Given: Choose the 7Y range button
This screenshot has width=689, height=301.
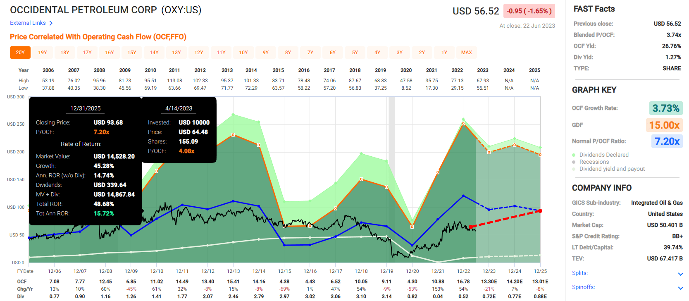Looking at the screenshot, I should [x=310, y=53].
